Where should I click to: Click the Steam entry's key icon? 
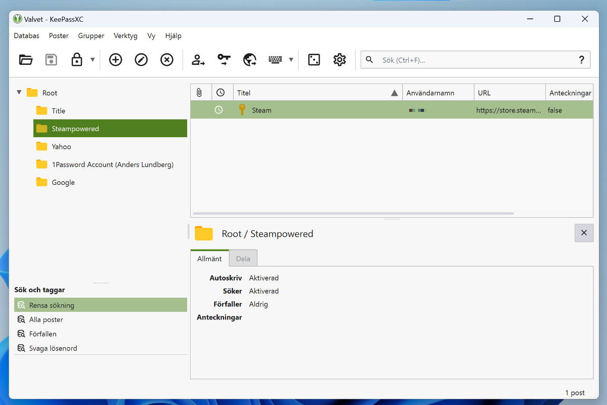click(x=242, y=110)
